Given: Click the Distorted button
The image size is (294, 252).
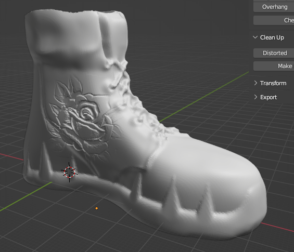Looking at the screenshot, I should 274,53.
